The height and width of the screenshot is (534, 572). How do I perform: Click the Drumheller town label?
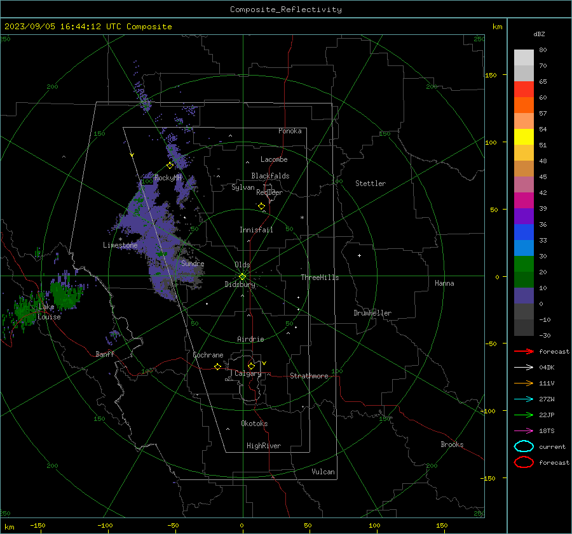(x=372, y=313)
